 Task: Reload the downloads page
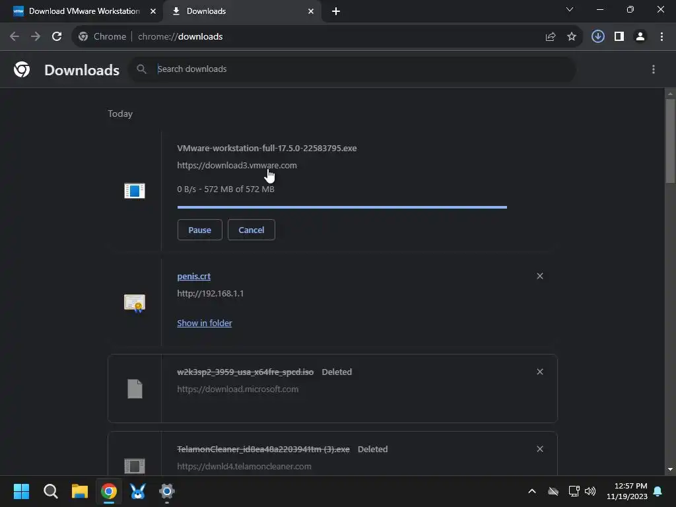(x=57, y=37)
